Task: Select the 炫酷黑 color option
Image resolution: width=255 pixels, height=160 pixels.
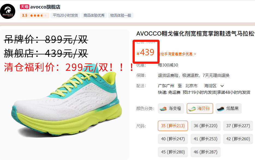Action: tap(229, 109)
